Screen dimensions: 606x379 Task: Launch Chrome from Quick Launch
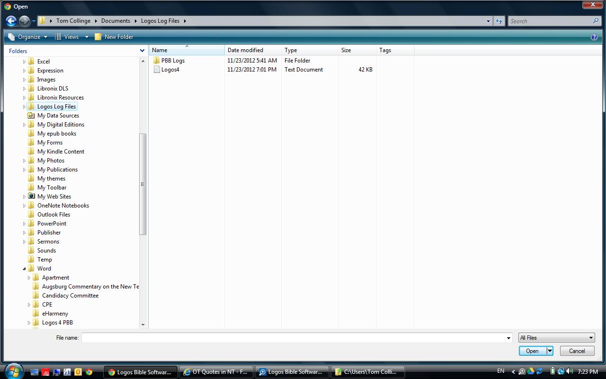tap(89, 372)
